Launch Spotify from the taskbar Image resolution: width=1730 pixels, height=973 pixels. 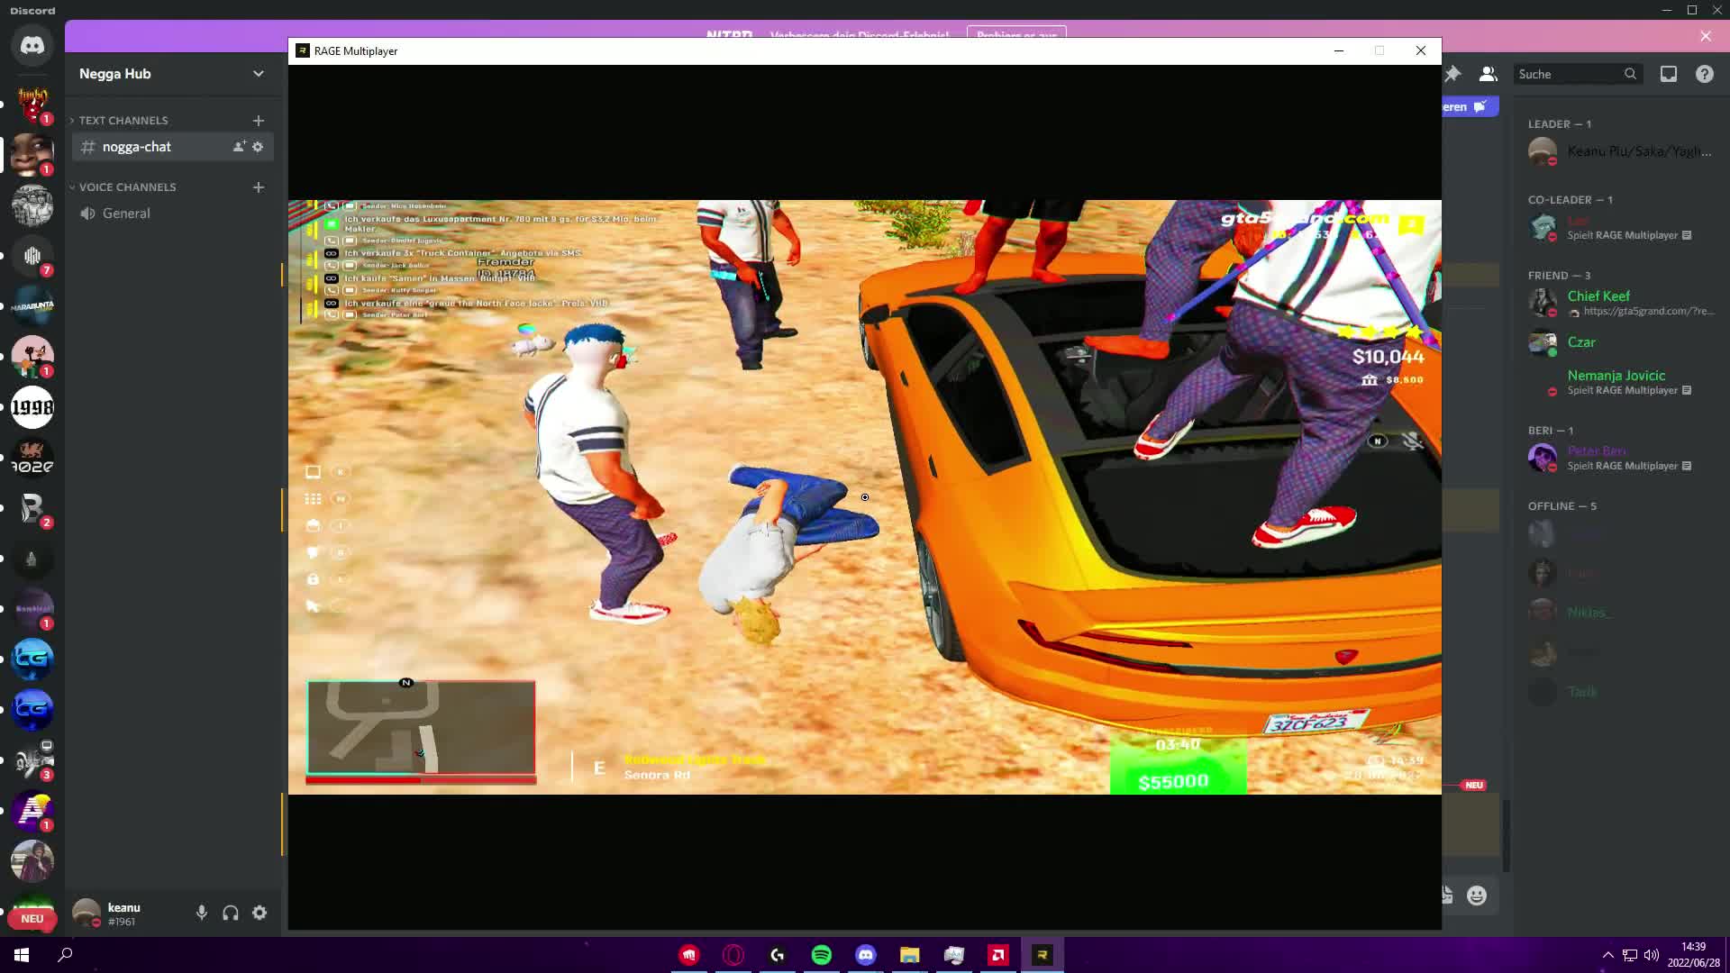[x=822, y=954]
